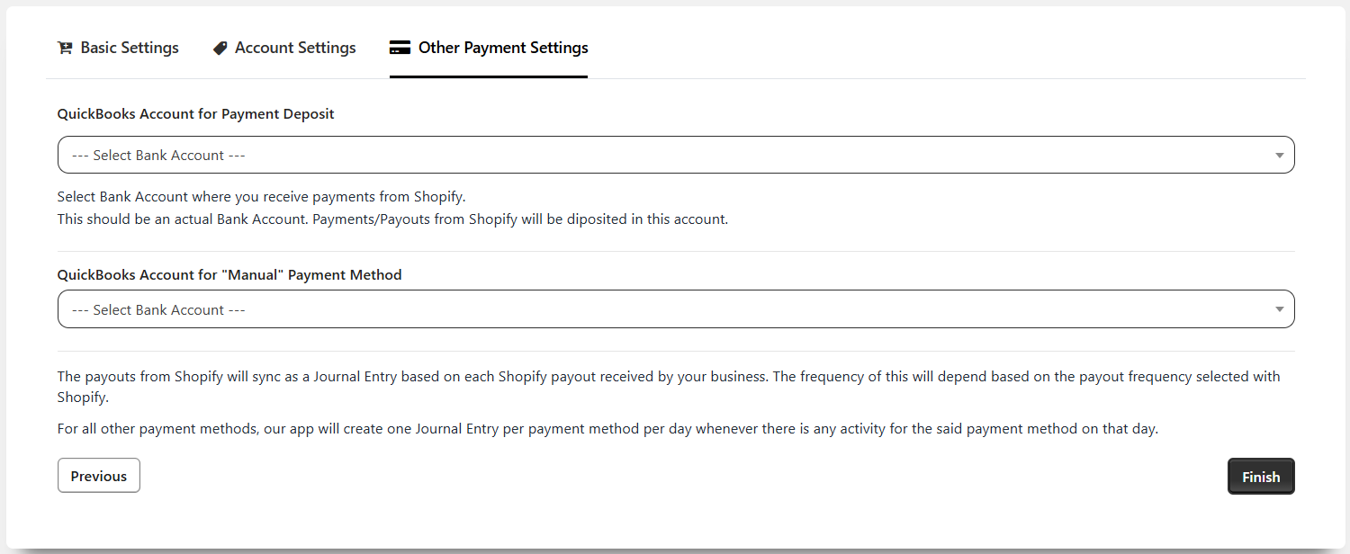Screen dimensions: 1350x554
Task: Click the cart icon beside Basic Settings
Action: pos(65,49)
